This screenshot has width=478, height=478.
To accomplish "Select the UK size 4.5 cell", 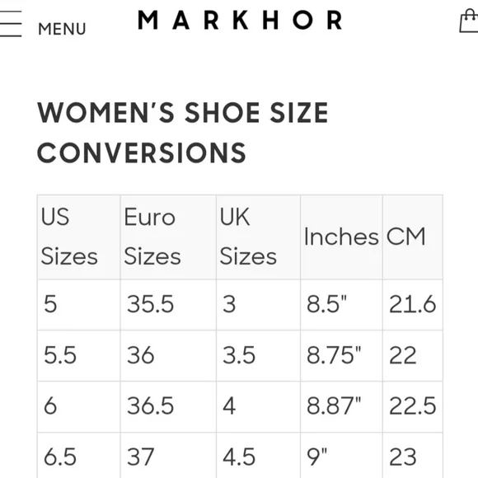I will click(259, 456).
